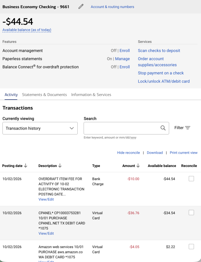Click the pencil edit nickname icon
Image resolution: width=201 pixels, height=262 pixels.
pyautogui.click(x=81, y=7)
